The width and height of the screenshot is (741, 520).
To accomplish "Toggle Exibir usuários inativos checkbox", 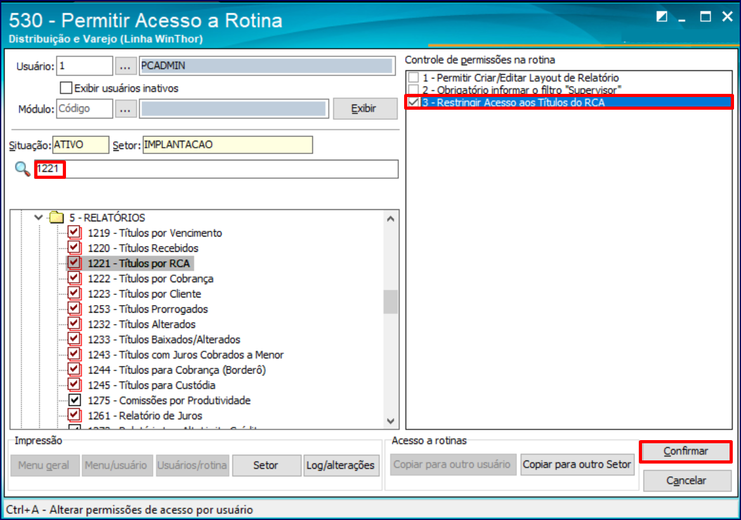I will click(66, 88).
